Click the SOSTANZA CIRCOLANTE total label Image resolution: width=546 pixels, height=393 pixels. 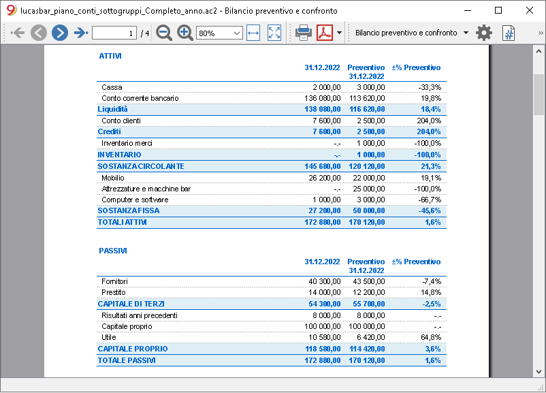(x=141, y=166)
